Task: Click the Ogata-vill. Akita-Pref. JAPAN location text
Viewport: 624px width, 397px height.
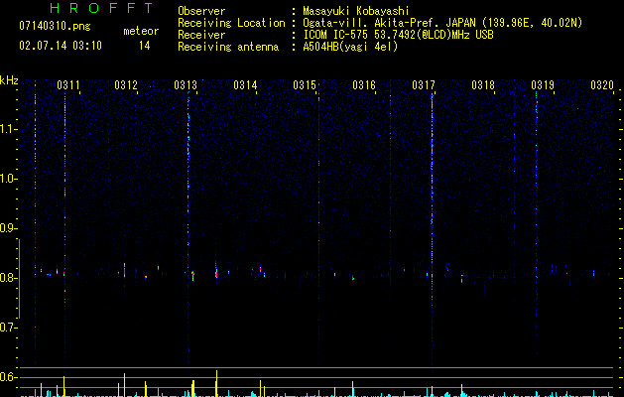Action: point(442,23)
